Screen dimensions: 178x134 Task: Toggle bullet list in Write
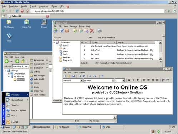pyautogui.click(x=168, y=80)
